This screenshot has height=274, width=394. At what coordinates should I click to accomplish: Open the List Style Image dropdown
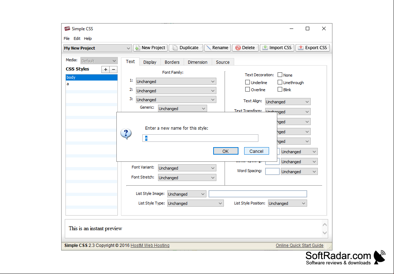187,194
